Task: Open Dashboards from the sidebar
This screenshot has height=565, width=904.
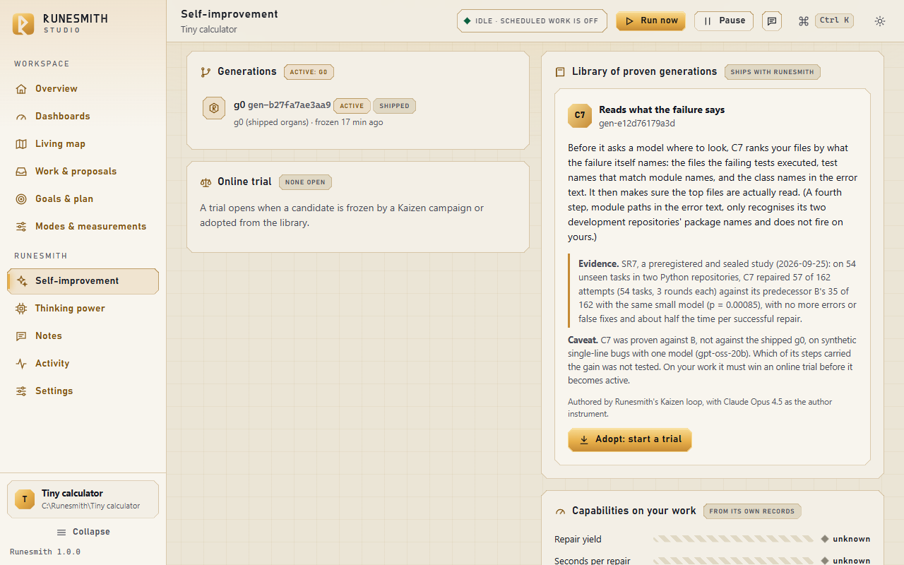Action: coord(83,116)
